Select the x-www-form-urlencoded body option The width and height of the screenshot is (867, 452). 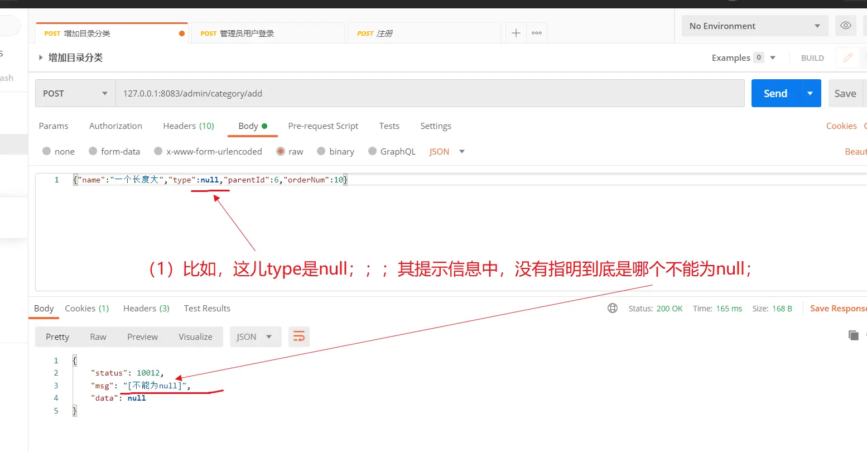click(158, 151)
